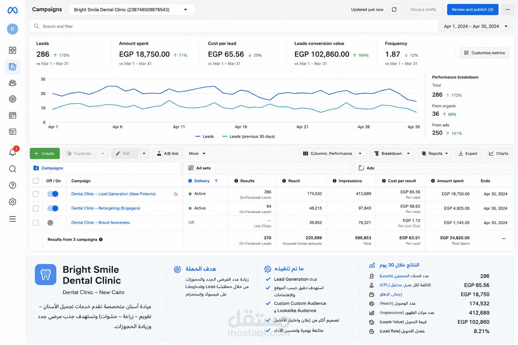Click the refresh icon beside Updated just now

pos(394,9)
